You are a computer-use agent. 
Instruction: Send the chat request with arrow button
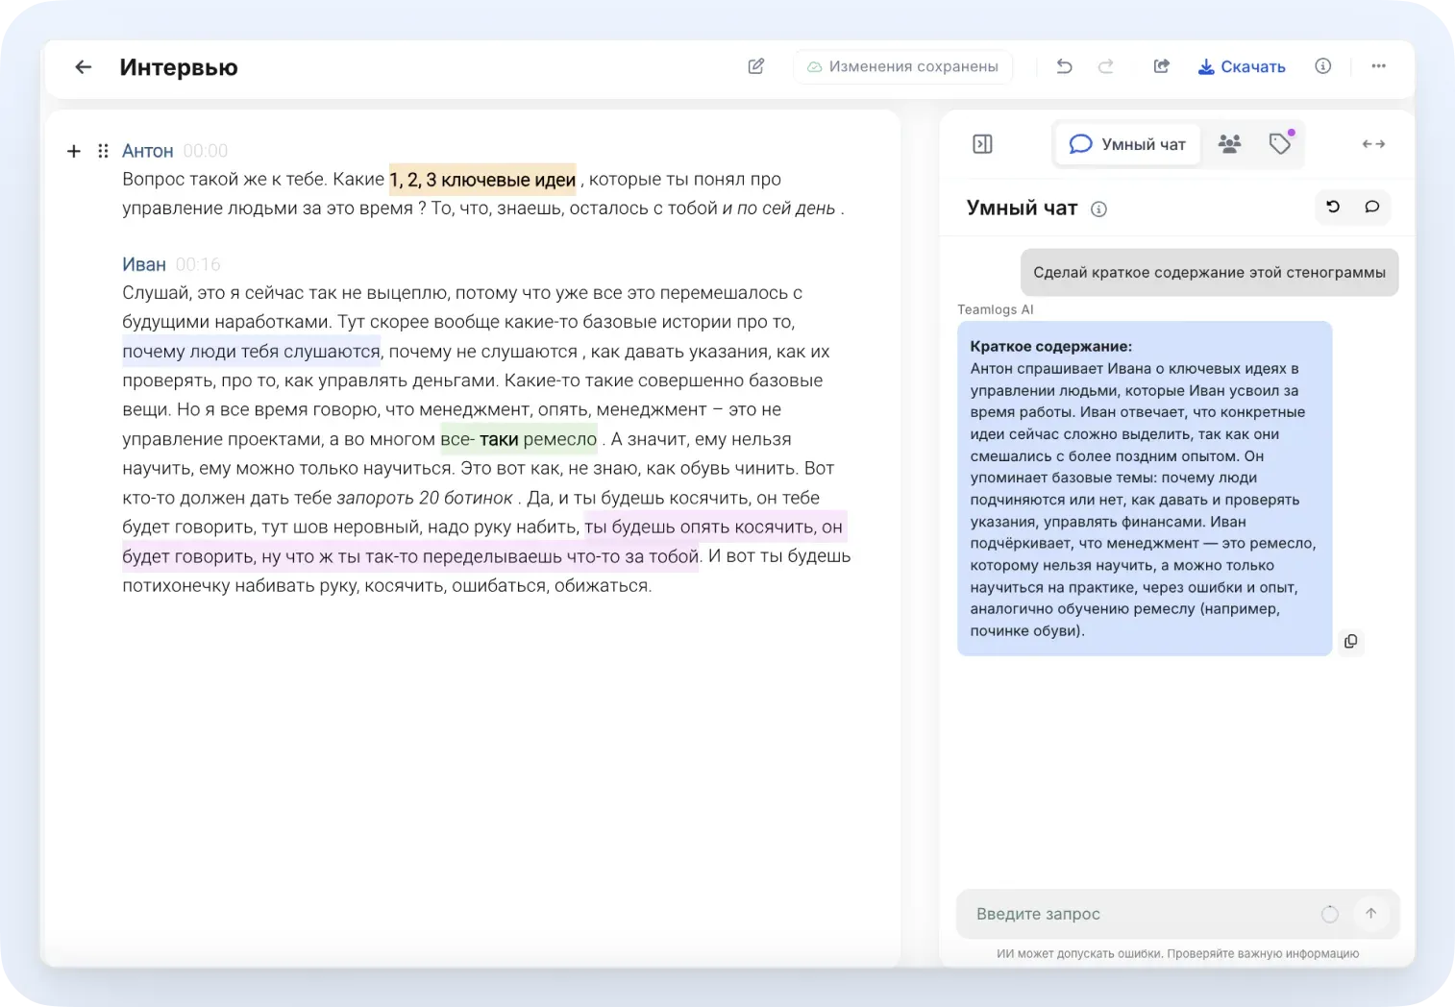(x=1371, y=914)
